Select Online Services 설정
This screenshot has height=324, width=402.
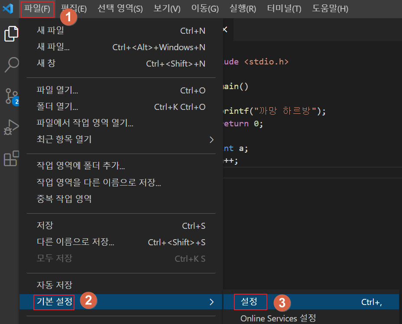[278, 318]
